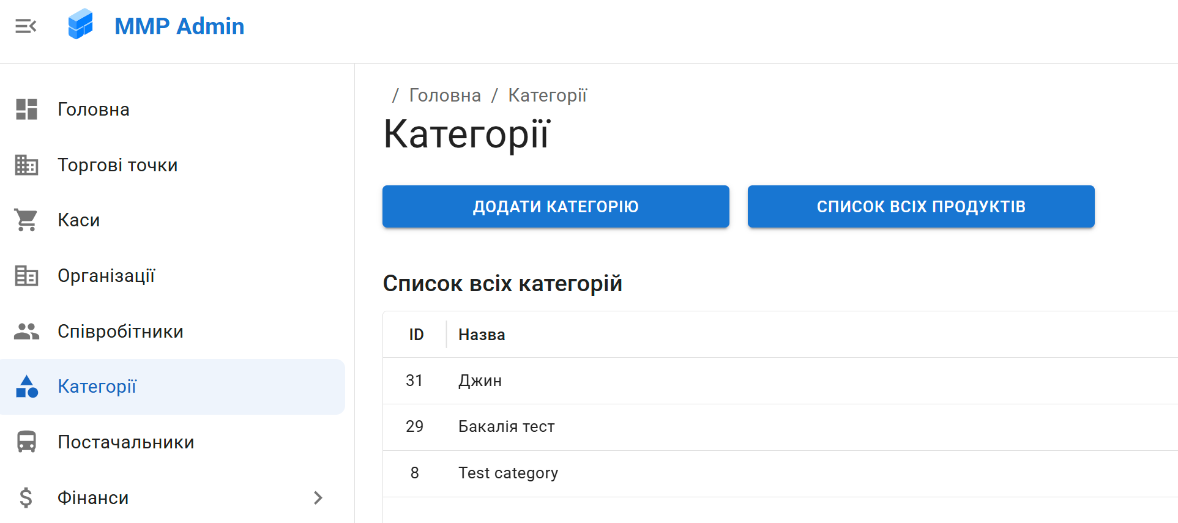Click the Торгові точки building icon

point(26,165)
